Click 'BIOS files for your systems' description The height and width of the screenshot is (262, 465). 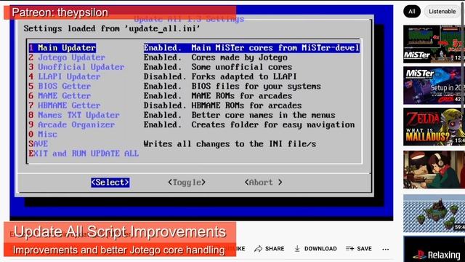click(x=256, y=86)
